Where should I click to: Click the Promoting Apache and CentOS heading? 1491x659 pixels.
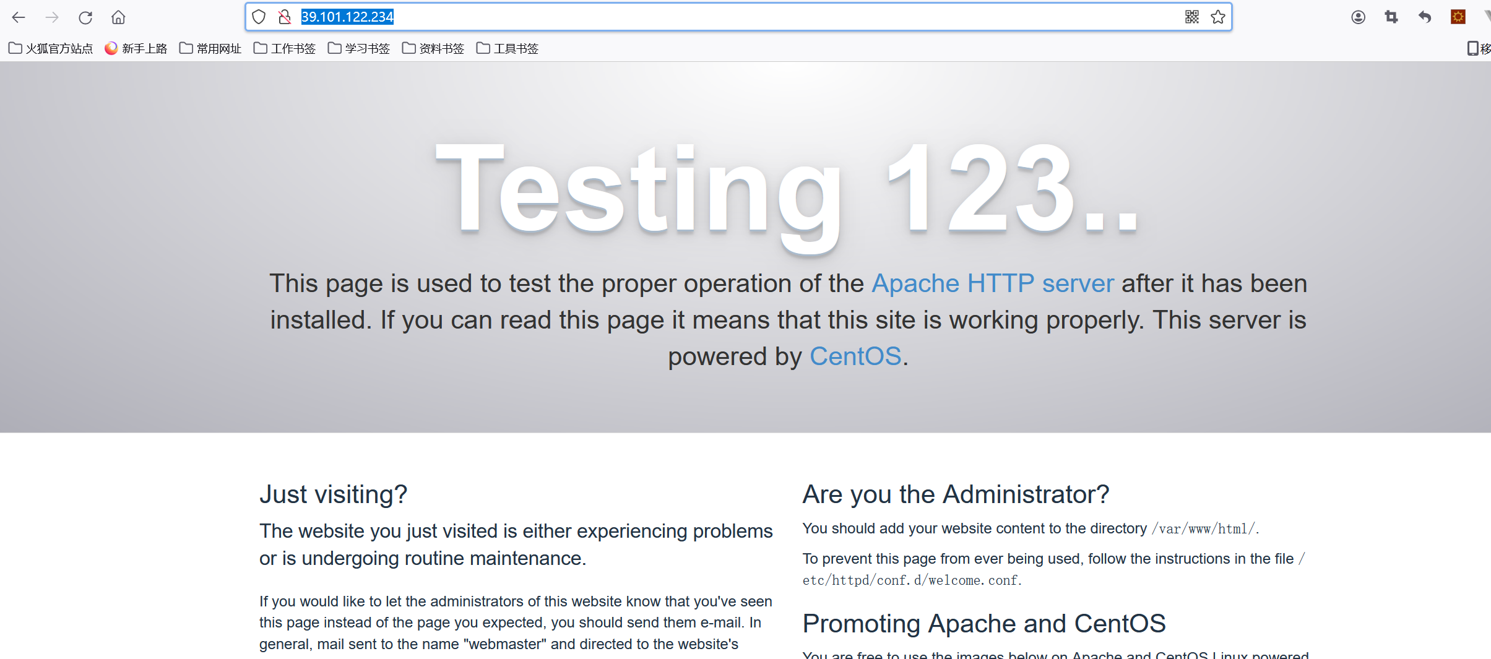point(984,624)
